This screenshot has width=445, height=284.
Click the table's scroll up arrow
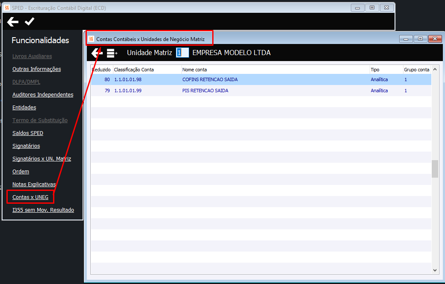point(435,69)
